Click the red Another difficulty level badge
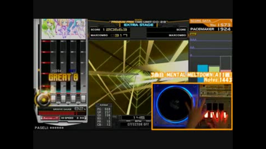This screenshot has height=149, width=266. click(50, 118)
